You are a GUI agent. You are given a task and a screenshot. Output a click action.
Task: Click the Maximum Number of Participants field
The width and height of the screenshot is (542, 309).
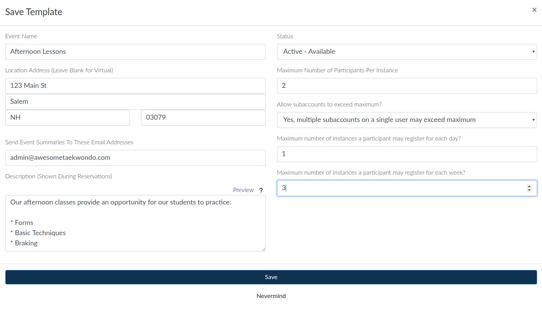coord(407,86)
